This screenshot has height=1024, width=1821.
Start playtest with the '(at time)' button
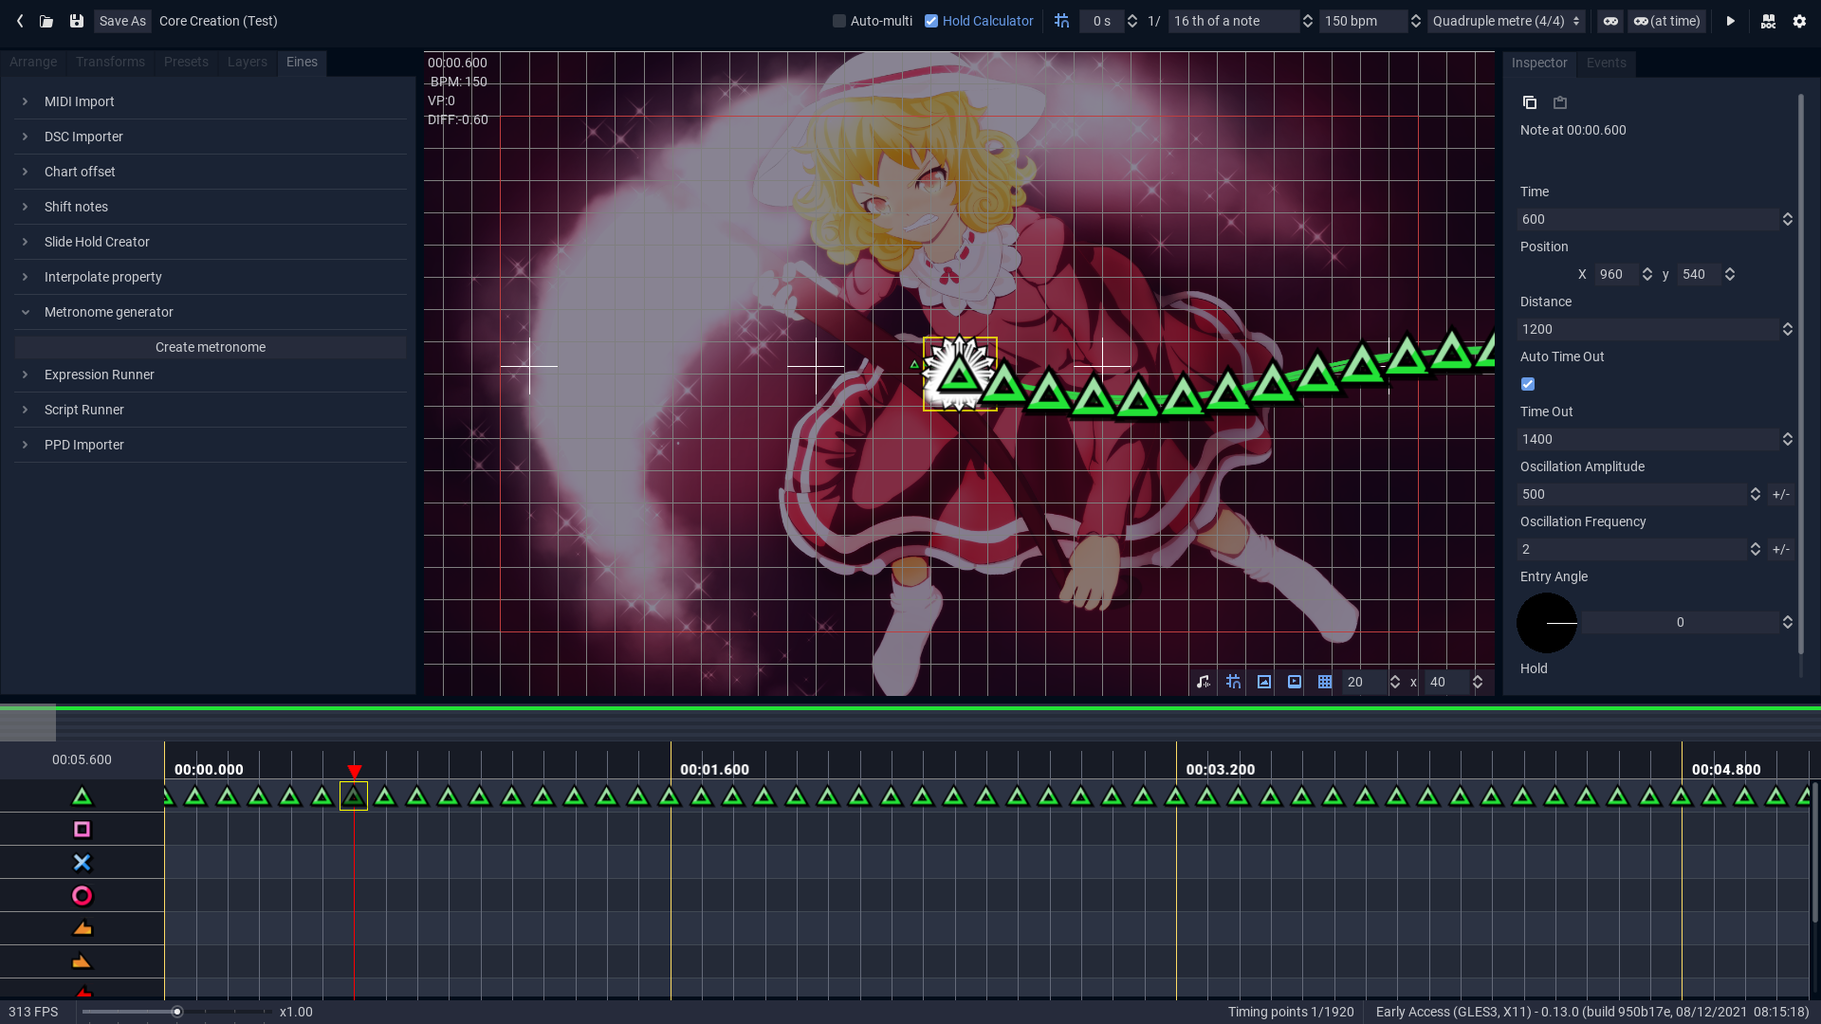coord(1666,21)
